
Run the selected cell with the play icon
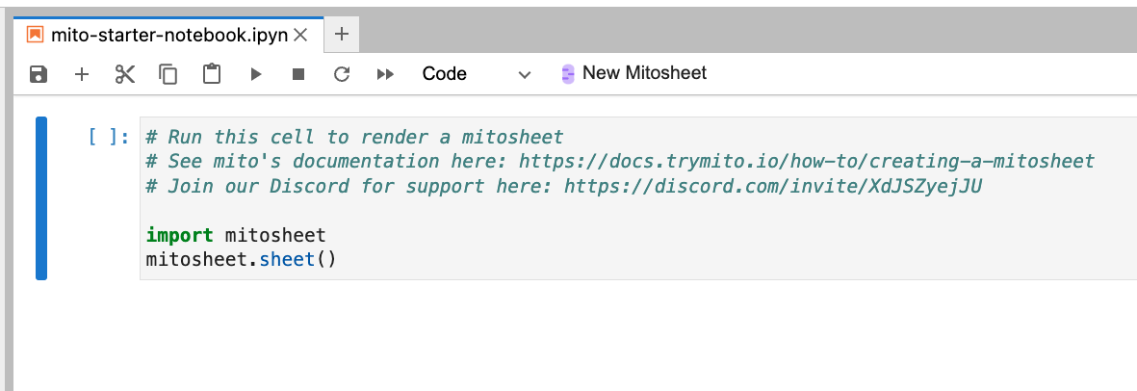256,74
